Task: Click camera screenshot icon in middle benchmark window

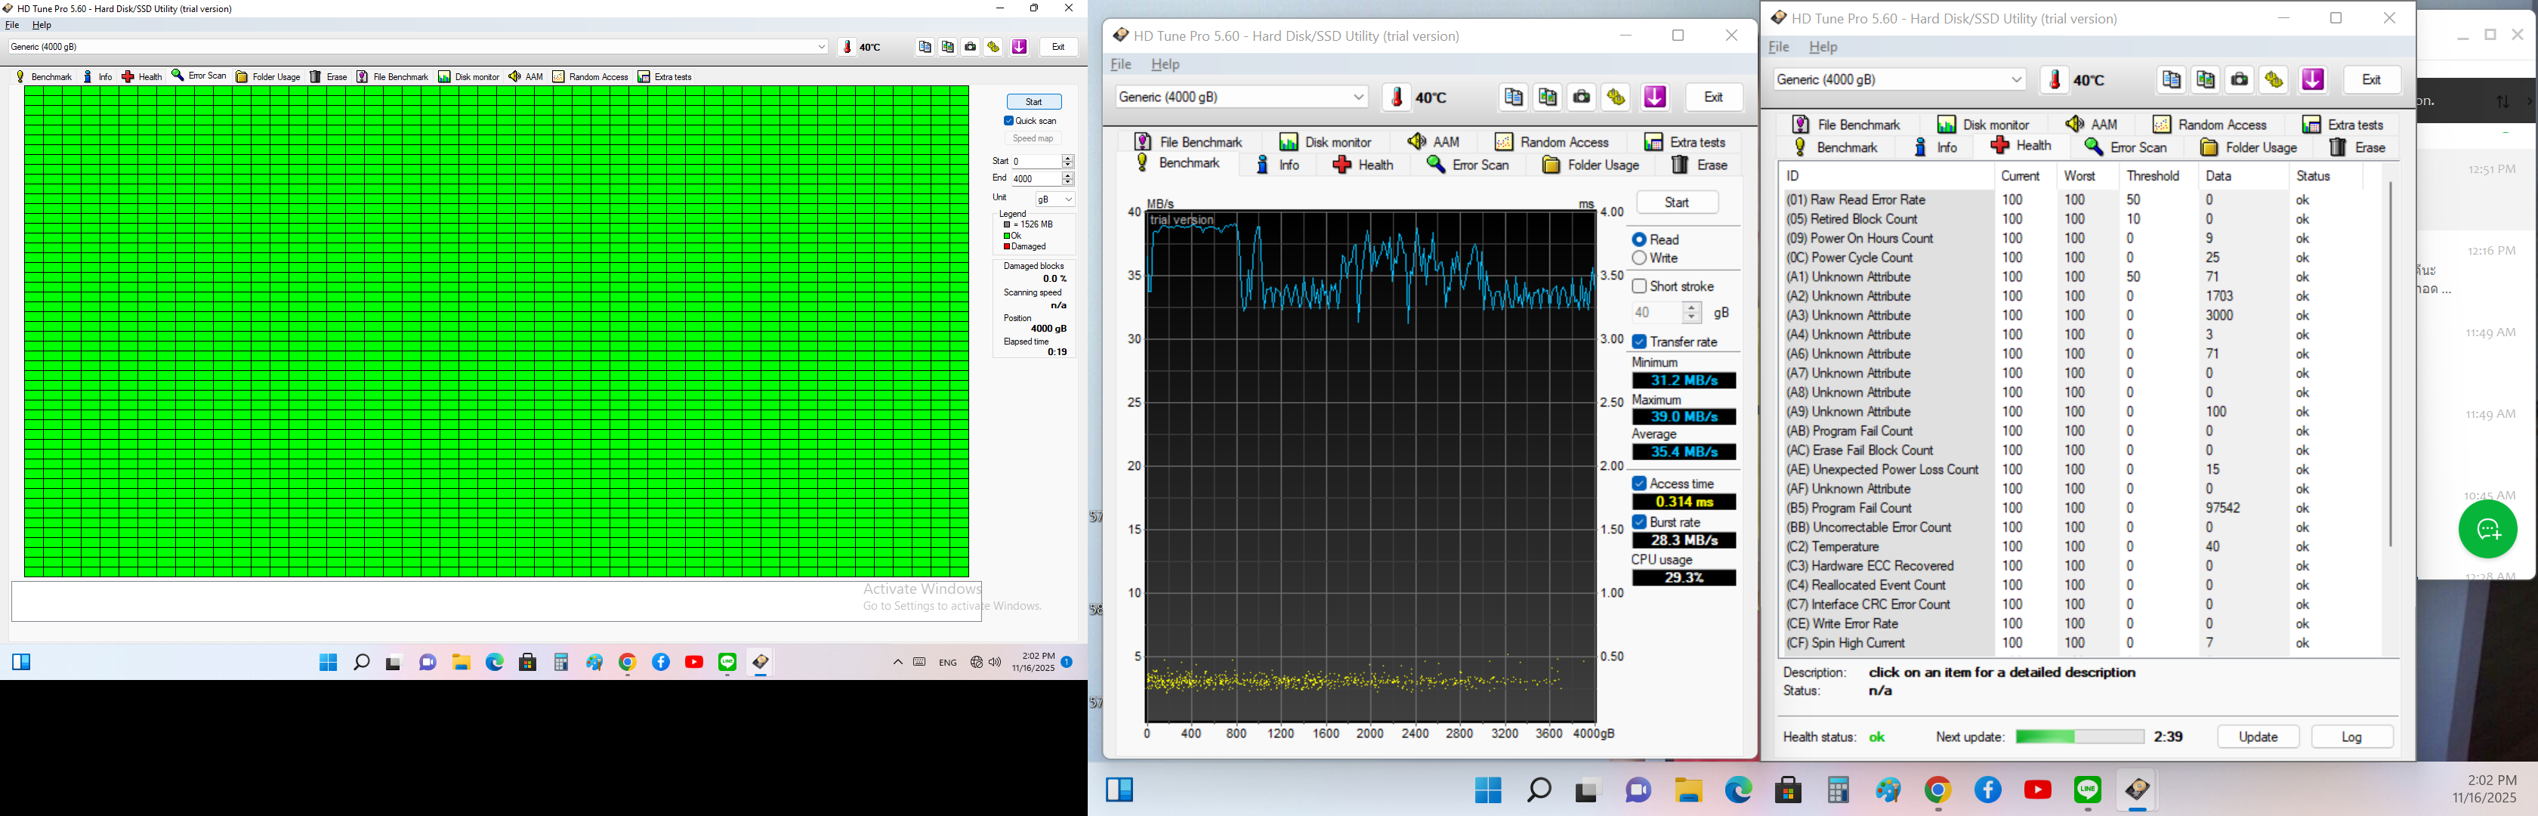Action: pos(1581,97)
